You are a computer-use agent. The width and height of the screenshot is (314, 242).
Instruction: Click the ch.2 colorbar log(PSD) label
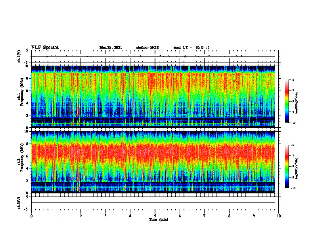(297, 168)
